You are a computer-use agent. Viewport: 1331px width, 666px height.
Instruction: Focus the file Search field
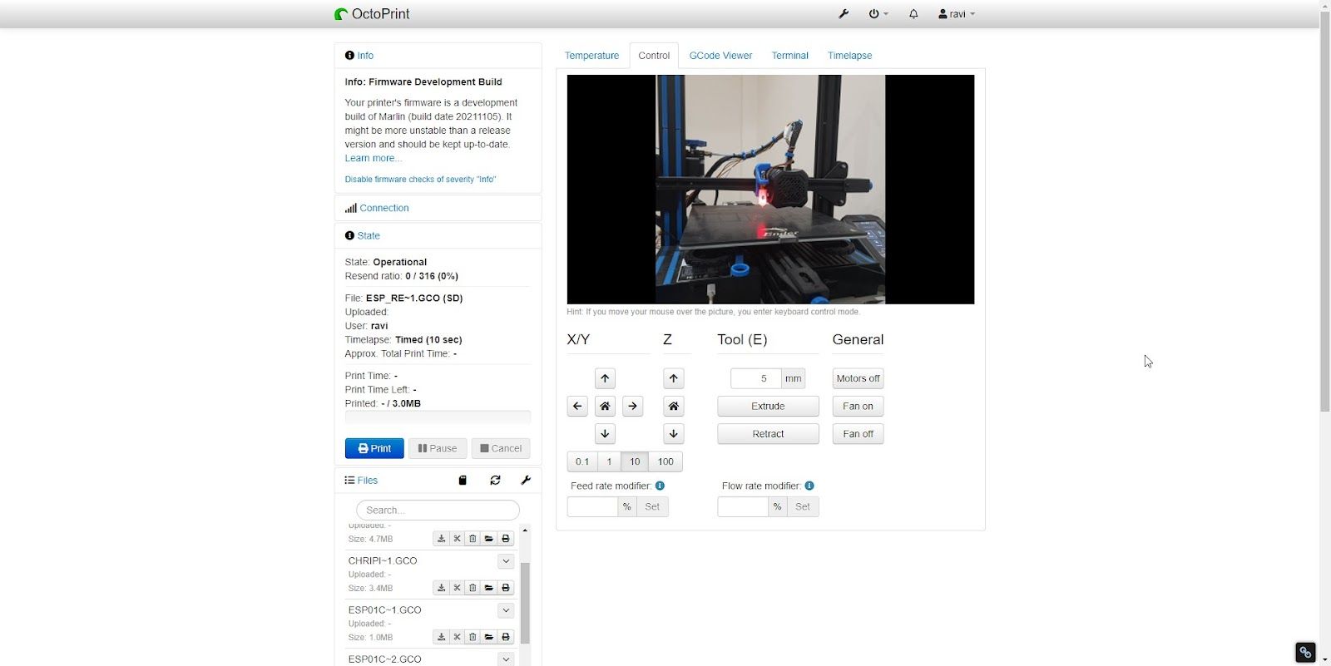[x=438, y=510]
